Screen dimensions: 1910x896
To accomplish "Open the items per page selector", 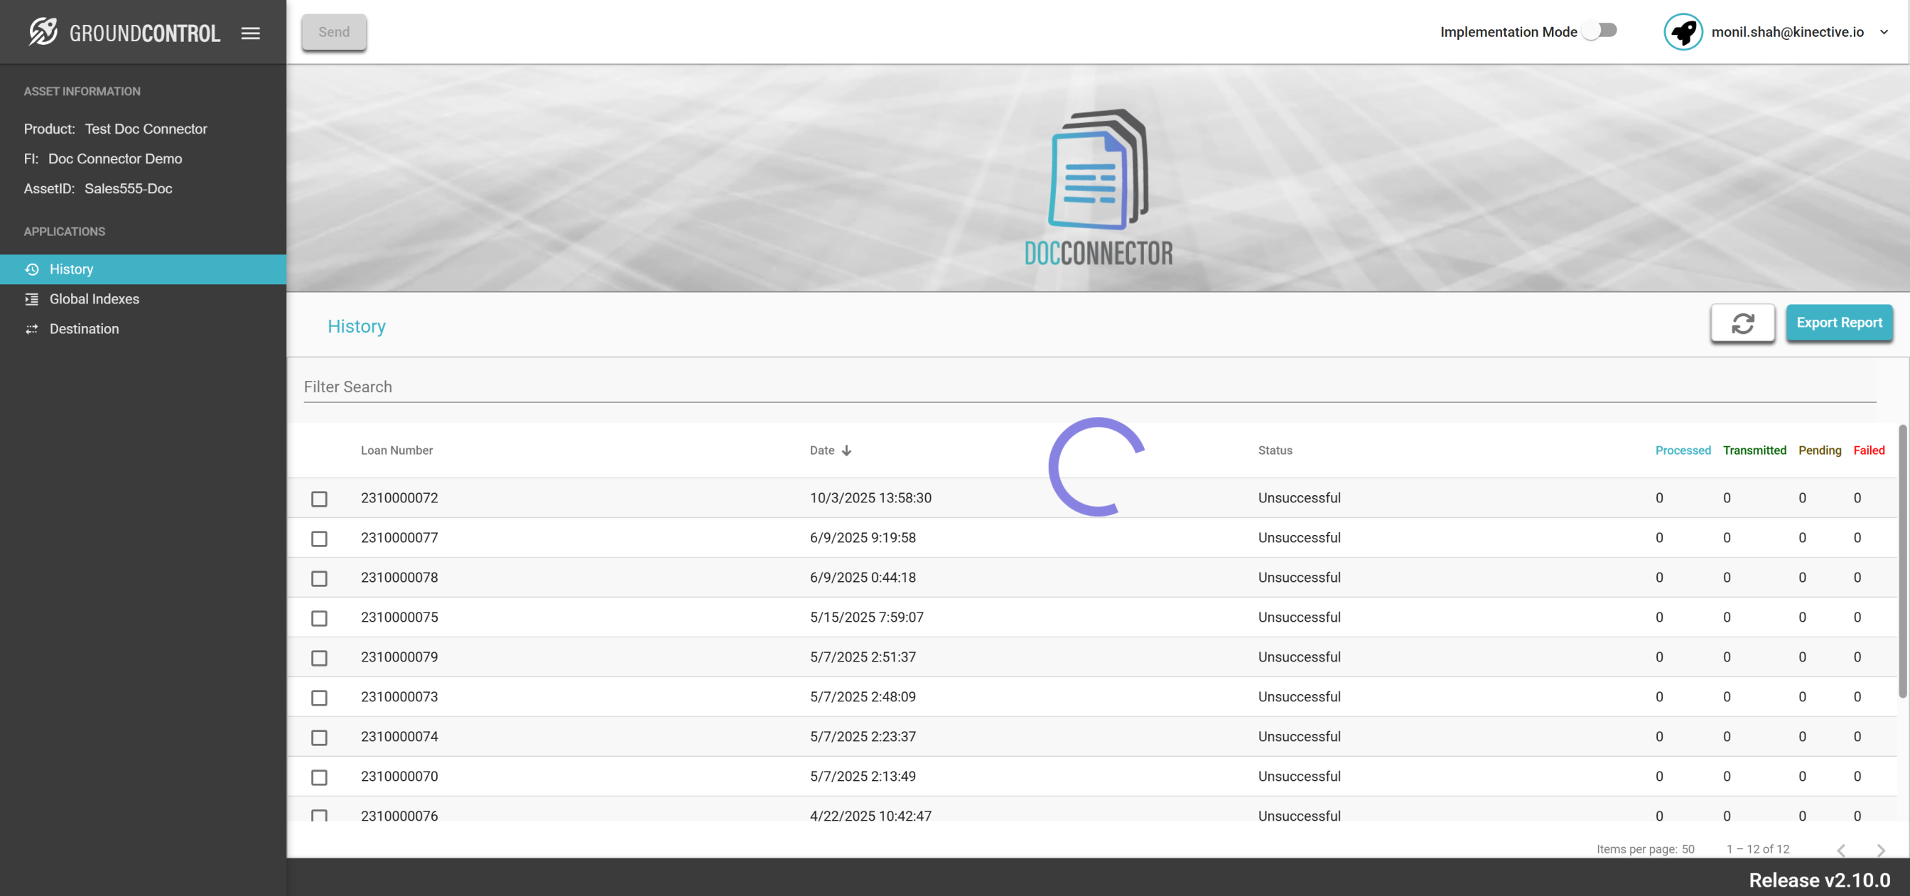I will 1687,848.
